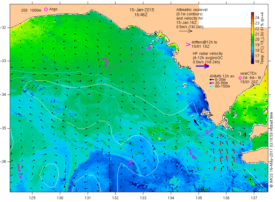
Task: Click the 133 longitude axis label
Action: pos(143,198)
